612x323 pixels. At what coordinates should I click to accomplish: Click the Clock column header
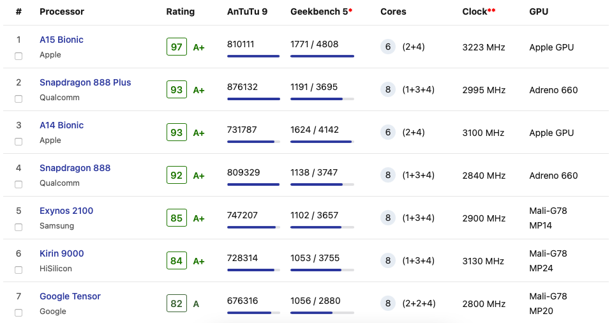(479, 11)
